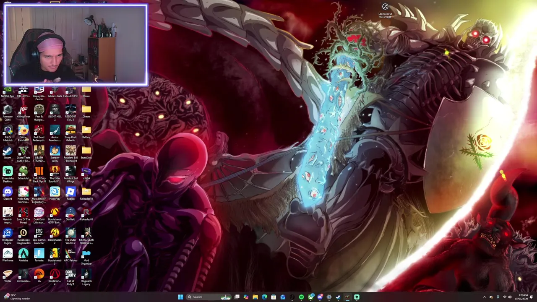
Task: Select Avatar Frontiers icon
Action: click(55, 133)
